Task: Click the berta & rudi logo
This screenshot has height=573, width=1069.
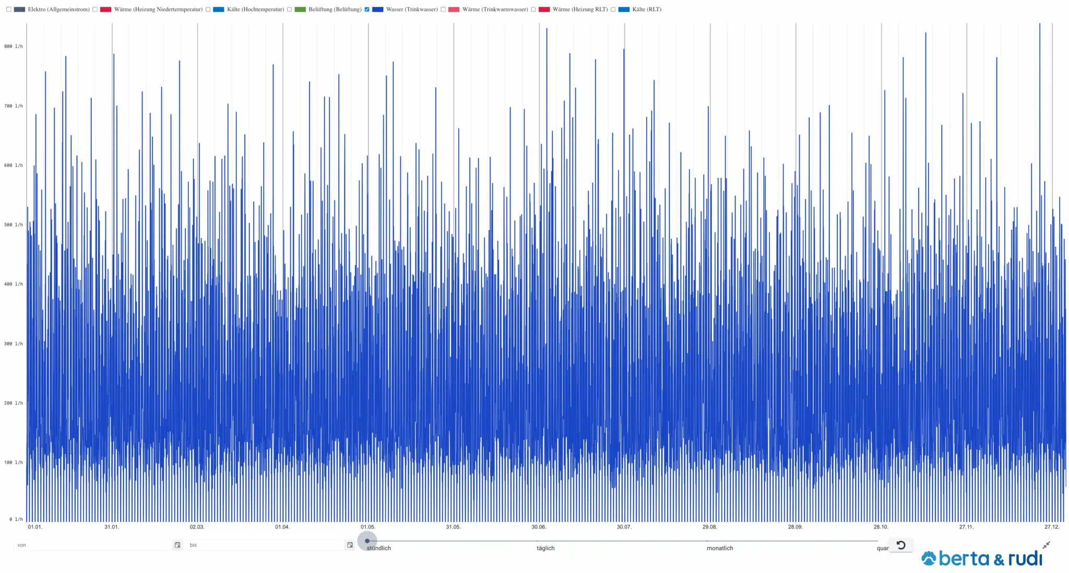Action: click(982, 558)
